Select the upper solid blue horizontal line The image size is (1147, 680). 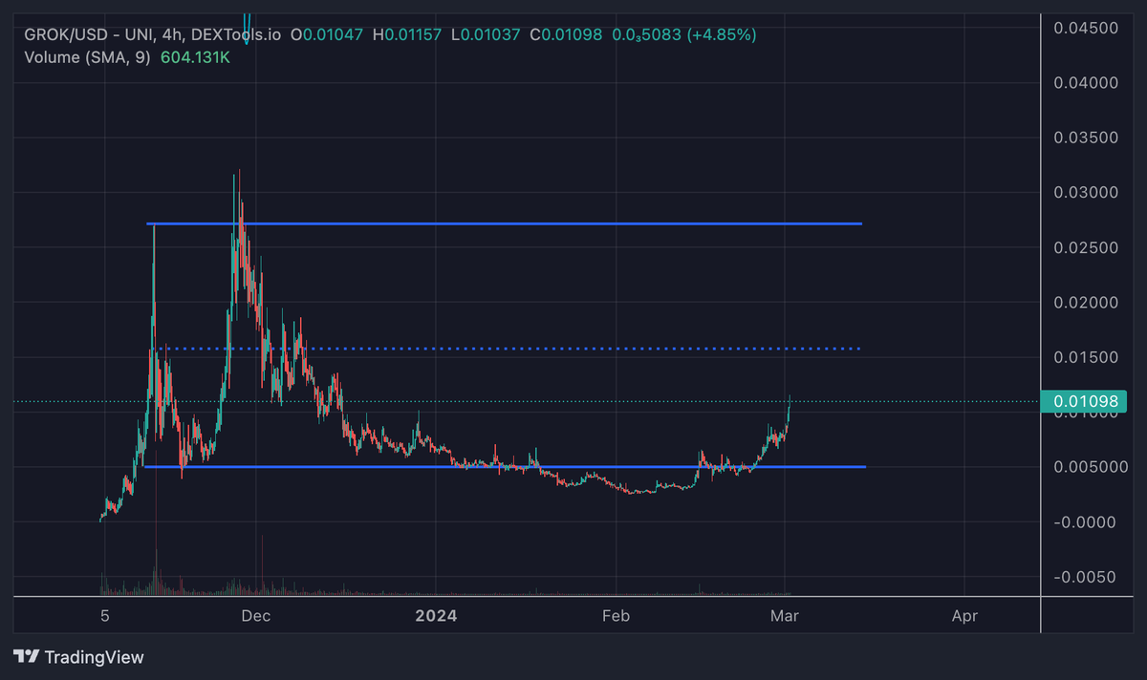click(504, 223)
